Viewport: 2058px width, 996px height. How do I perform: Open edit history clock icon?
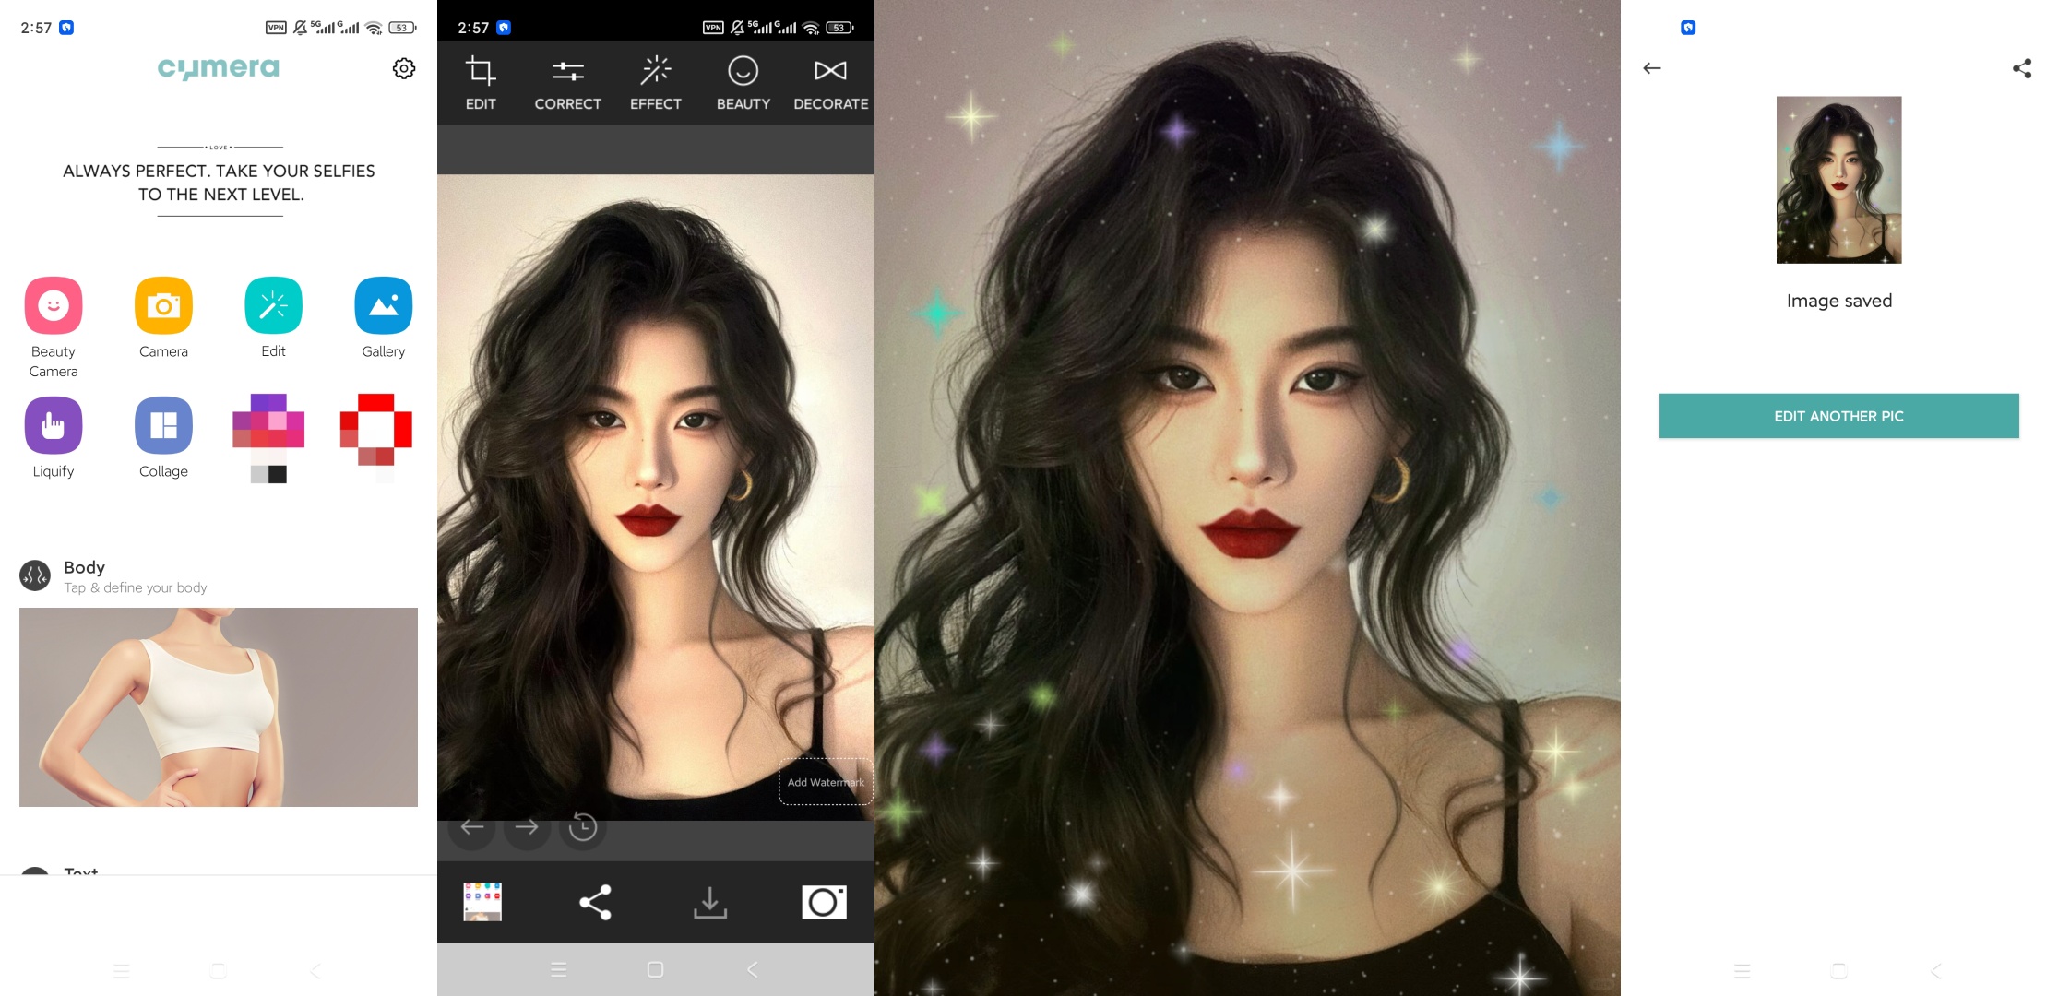(x=583, y=827)
